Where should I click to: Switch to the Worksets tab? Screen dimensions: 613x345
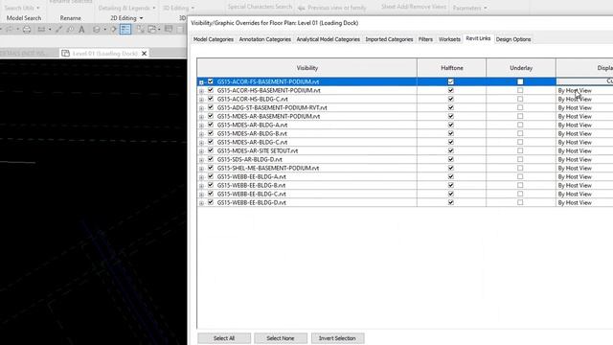[x=449, y=39]
